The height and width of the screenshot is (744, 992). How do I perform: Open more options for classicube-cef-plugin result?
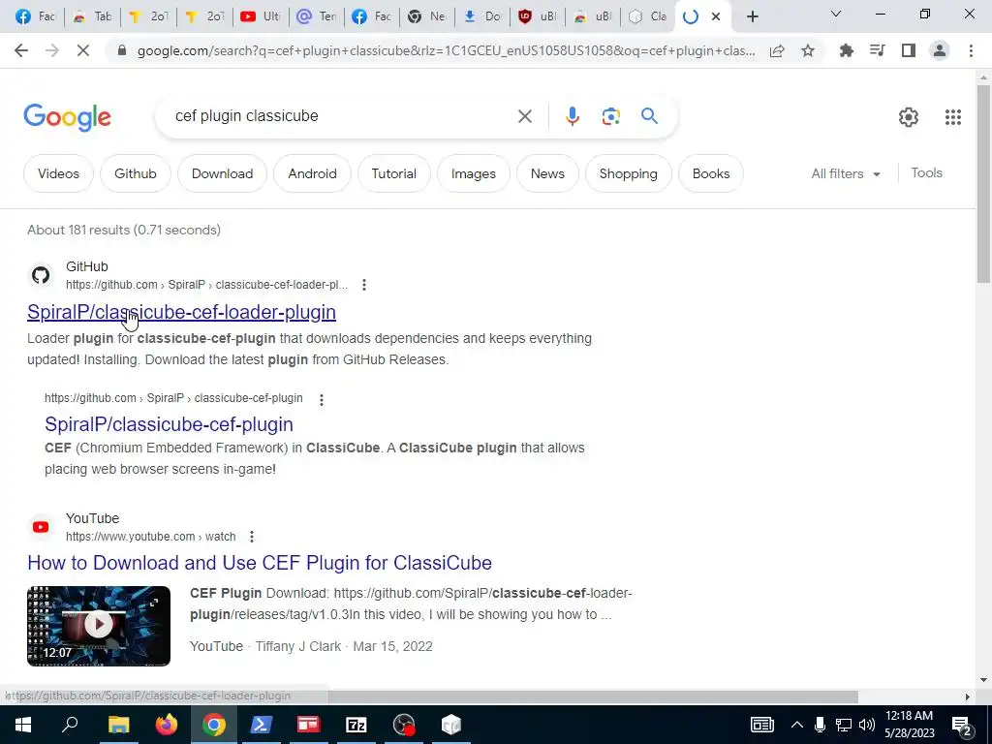coord(322,400)
